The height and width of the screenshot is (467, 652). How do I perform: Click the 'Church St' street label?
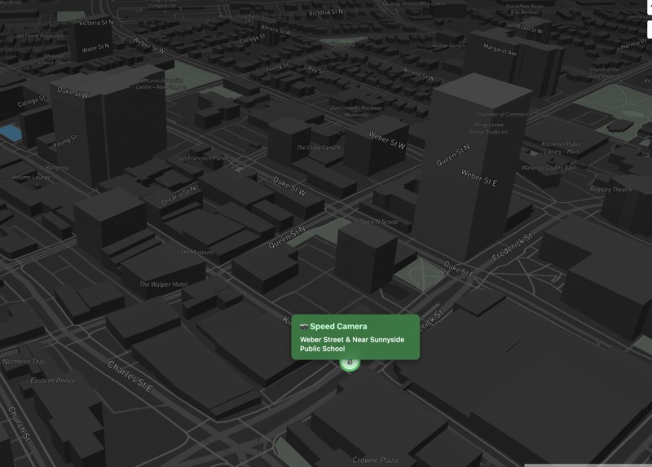[20, 424]
